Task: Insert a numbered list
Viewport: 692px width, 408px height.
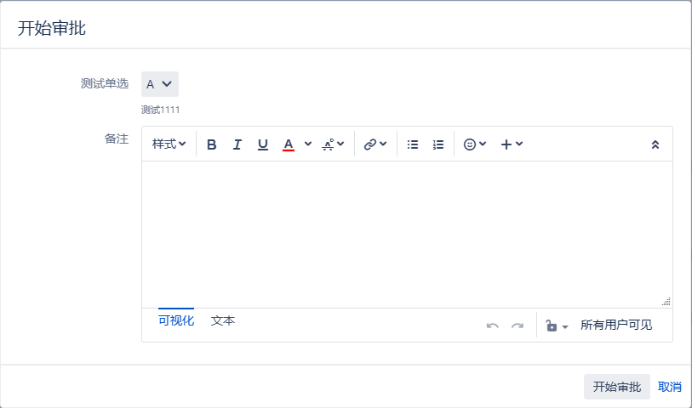Action: tap(438, 144)
